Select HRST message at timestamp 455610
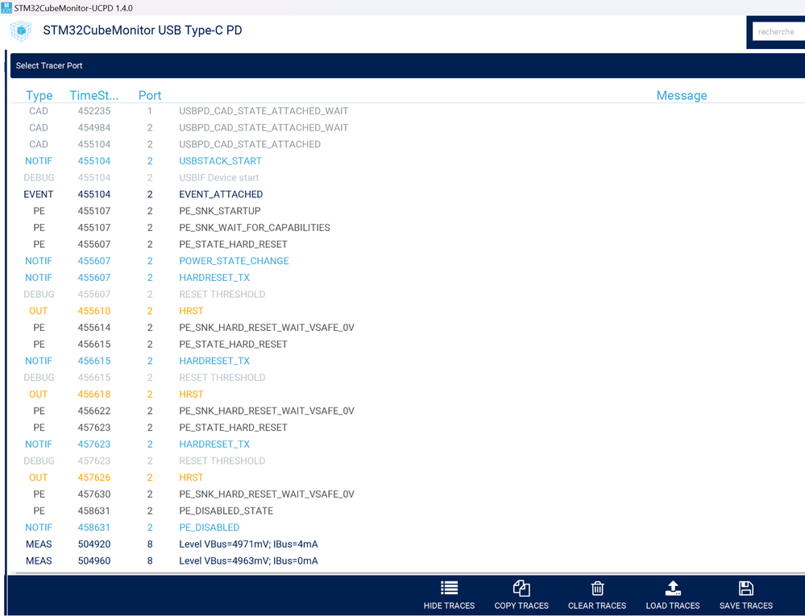The image size is (805, 616). [191, 311]
